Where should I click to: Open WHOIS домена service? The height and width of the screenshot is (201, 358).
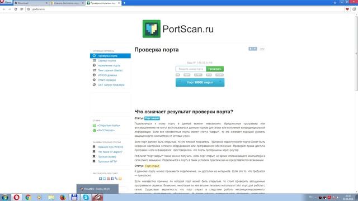[x=107, y=75]
